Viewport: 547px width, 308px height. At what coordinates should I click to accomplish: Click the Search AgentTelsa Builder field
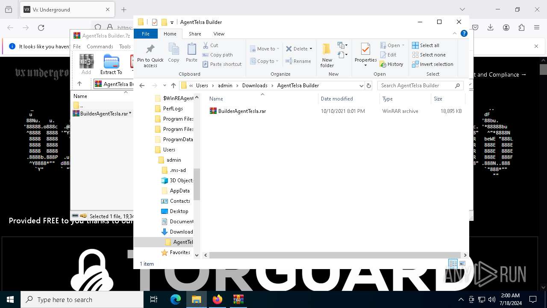click(421, 86)
